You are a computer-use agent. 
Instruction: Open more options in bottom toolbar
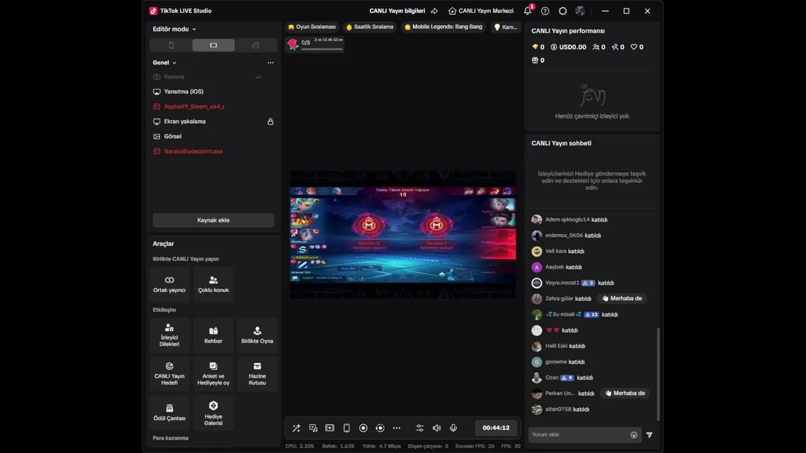(x=397, y=428)
